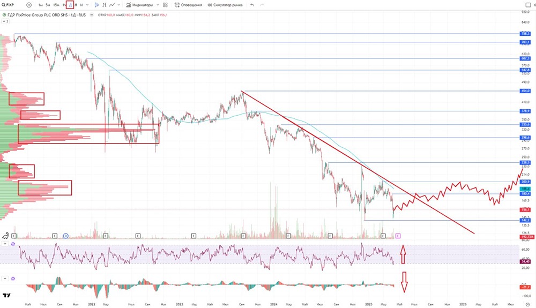Undo the last chart action
This screenshot has width=536, height=308.
click(252, 5)
